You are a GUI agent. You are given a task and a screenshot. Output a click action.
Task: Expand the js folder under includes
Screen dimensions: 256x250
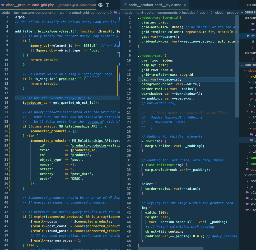pyautogui.click(x=252, y=106)
